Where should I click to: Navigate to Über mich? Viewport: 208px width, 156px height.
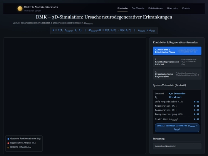173,8
